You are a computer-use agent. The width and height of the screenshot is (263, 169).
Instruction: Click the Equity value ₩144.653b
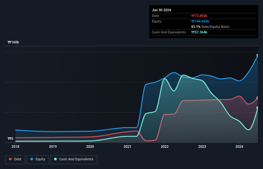pos(200,21)
